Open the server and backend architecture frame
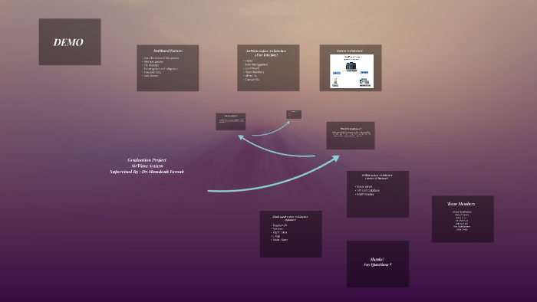The image size is (537, 302). 377,194
